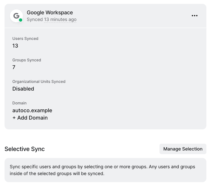Click the Users Synced label

(x=25, y=39)
